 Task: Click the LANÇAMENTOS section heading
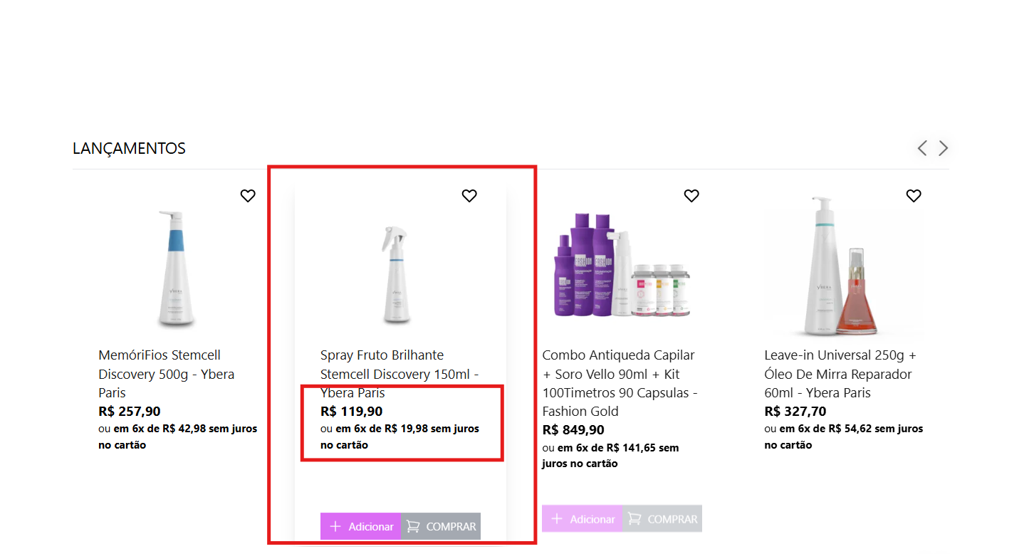[x=129, y=148]
